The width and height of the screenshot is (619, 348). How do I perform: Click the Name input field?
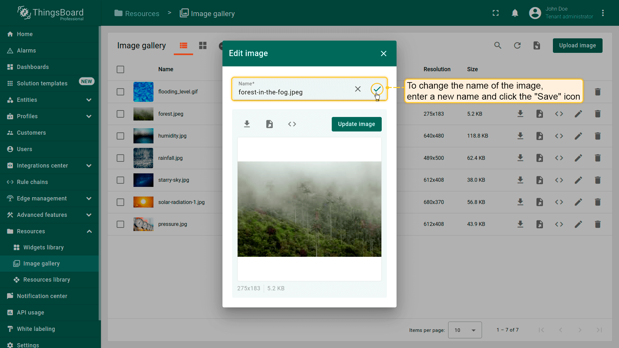290,92
